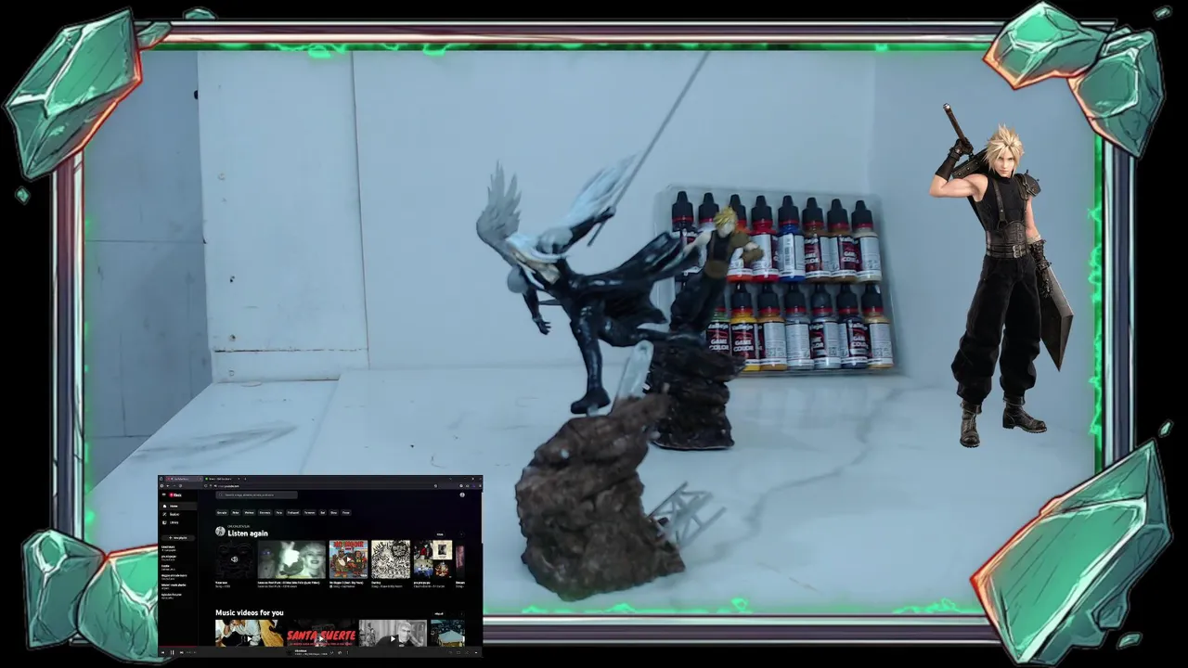Skip to the next track
Image resolution: width=1188 pixels, height=668 pixels.
click(x=181, y=652)
